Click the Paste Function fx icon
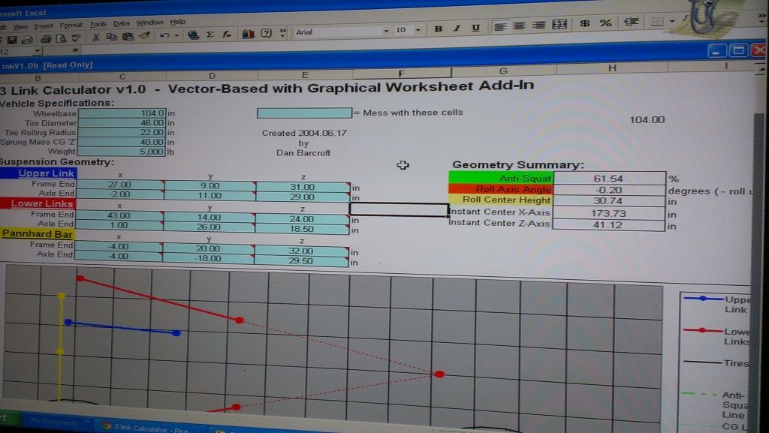769x433 pixels. 226,35
